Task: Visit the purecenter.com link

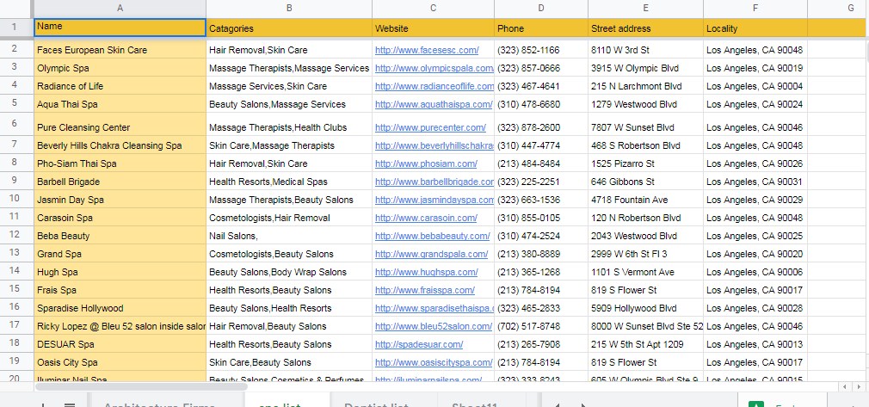Action: click(x=430, y=127)
